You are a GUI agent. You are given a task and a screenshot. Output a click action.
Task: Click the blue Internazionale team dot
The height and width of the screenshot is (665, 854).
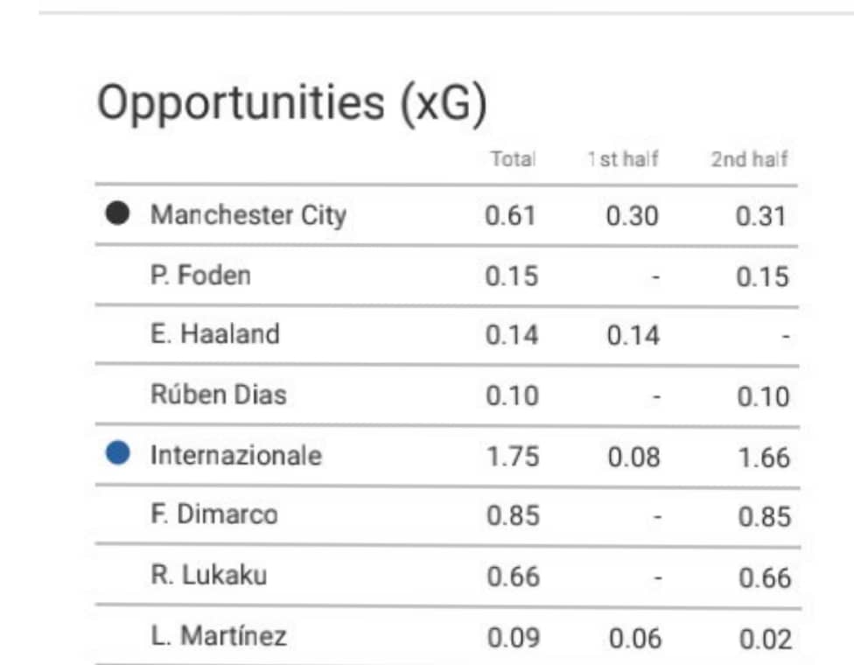[x=117, y=453]
